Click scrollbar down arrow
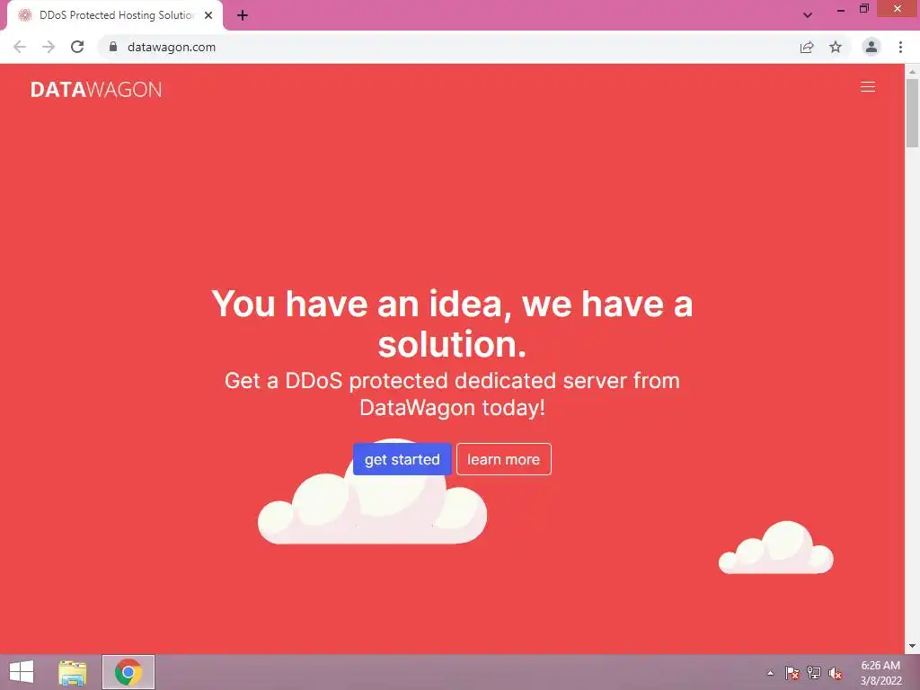Screen dimensions: 920x690 912,646
